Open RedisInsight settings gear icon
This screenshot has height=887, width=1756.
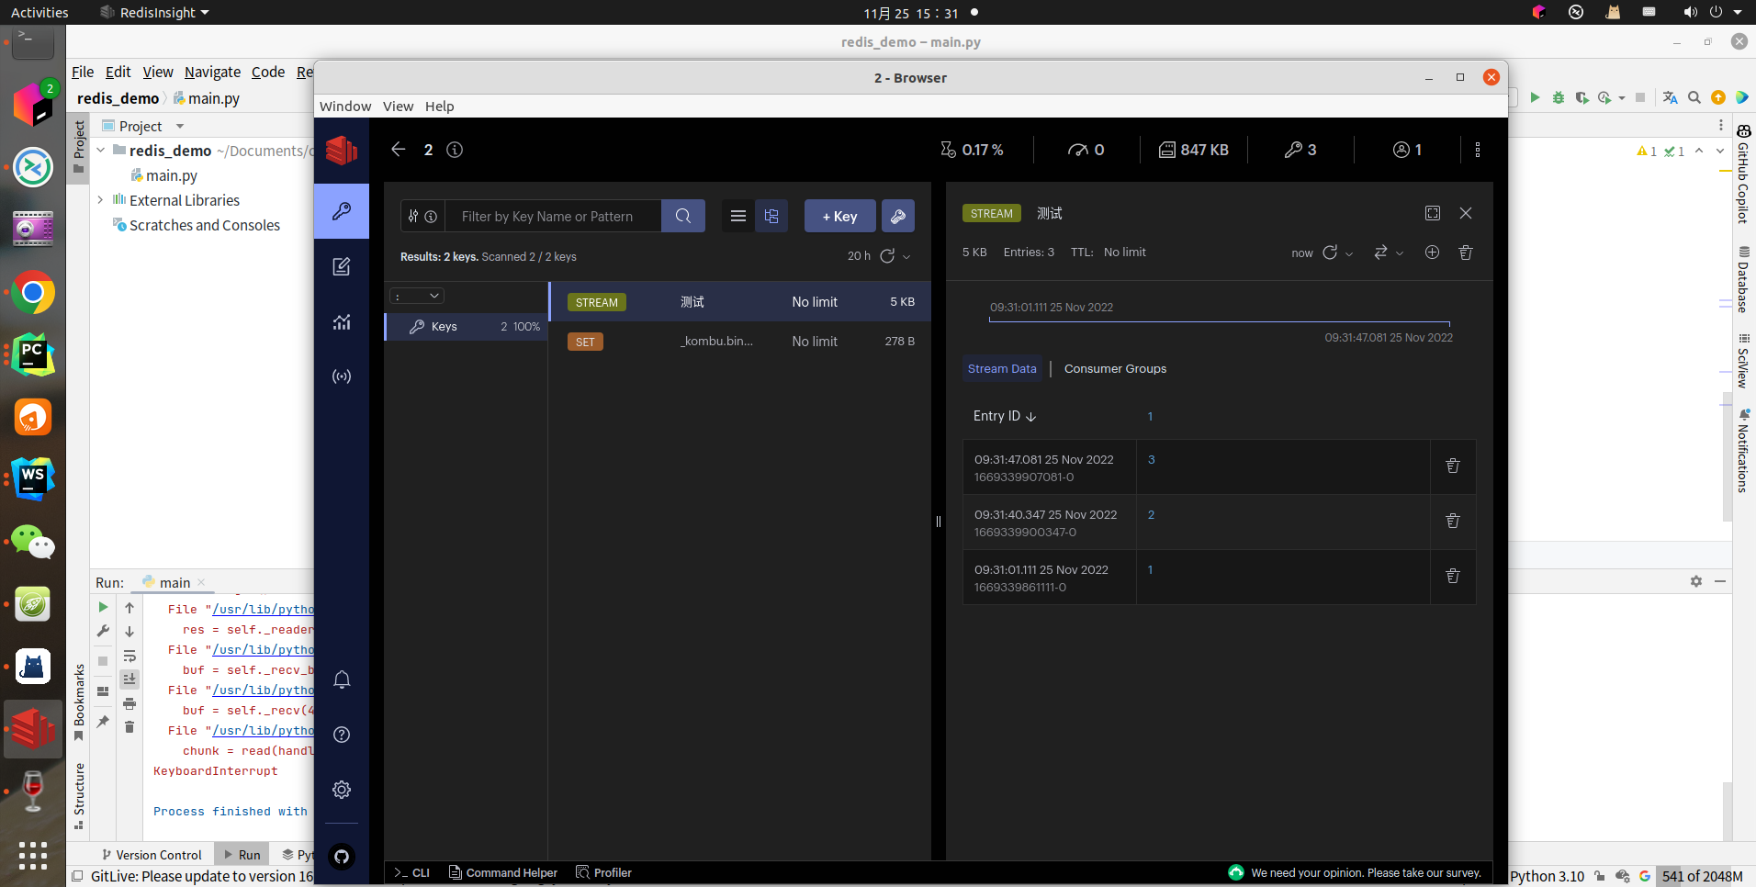point(342,790)
